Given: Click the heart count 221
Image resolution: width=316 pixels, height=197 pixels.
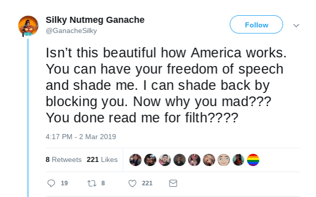Looking at the screenshot, I should [147, 183].
